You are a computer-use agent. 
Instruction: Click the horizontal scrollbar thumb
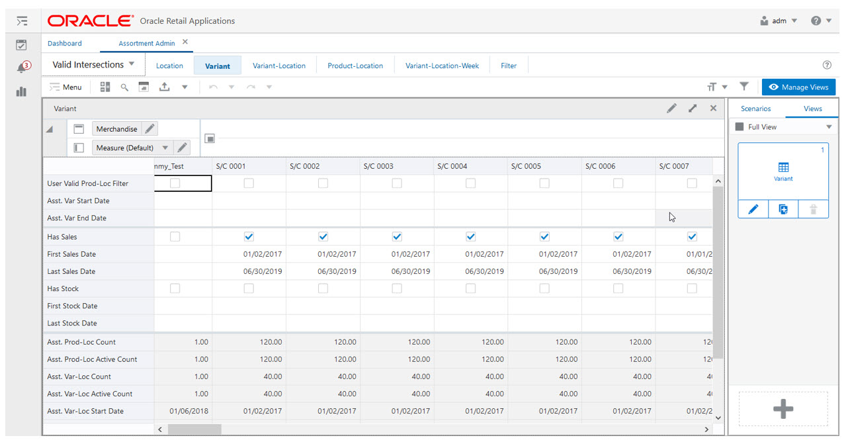coord(194,429)
